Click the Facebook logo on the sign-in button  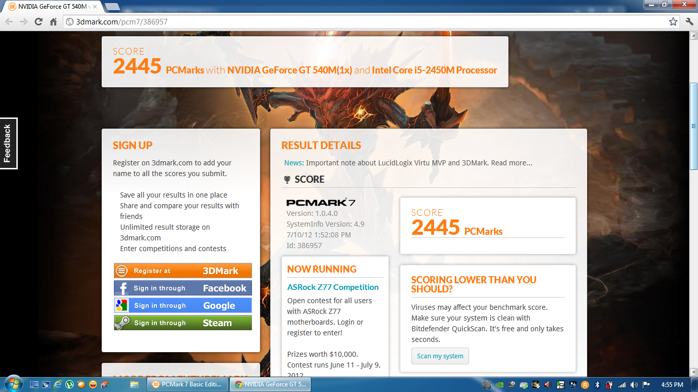point(123,288)
